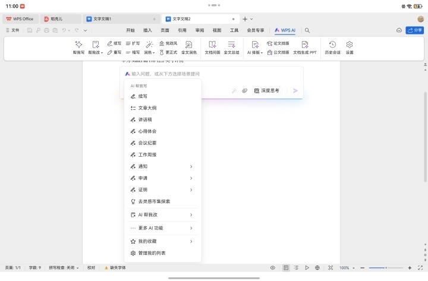Adjust the zoom slider in status bar
Viewport: 428px width, 281px height.
386,268
